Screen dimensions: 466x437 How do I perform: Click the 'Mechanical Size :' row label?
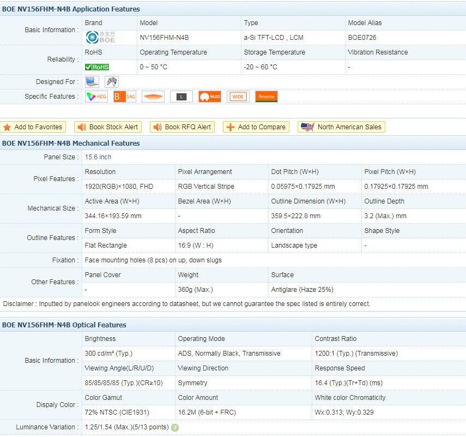[x=53, y=208]
